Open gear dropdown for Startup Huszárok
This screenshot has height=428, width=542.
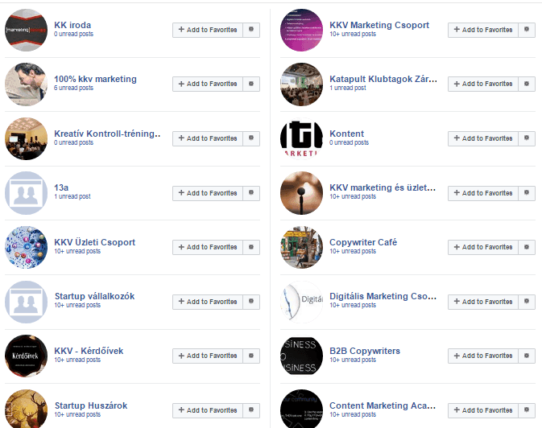[x=251, y=410]
